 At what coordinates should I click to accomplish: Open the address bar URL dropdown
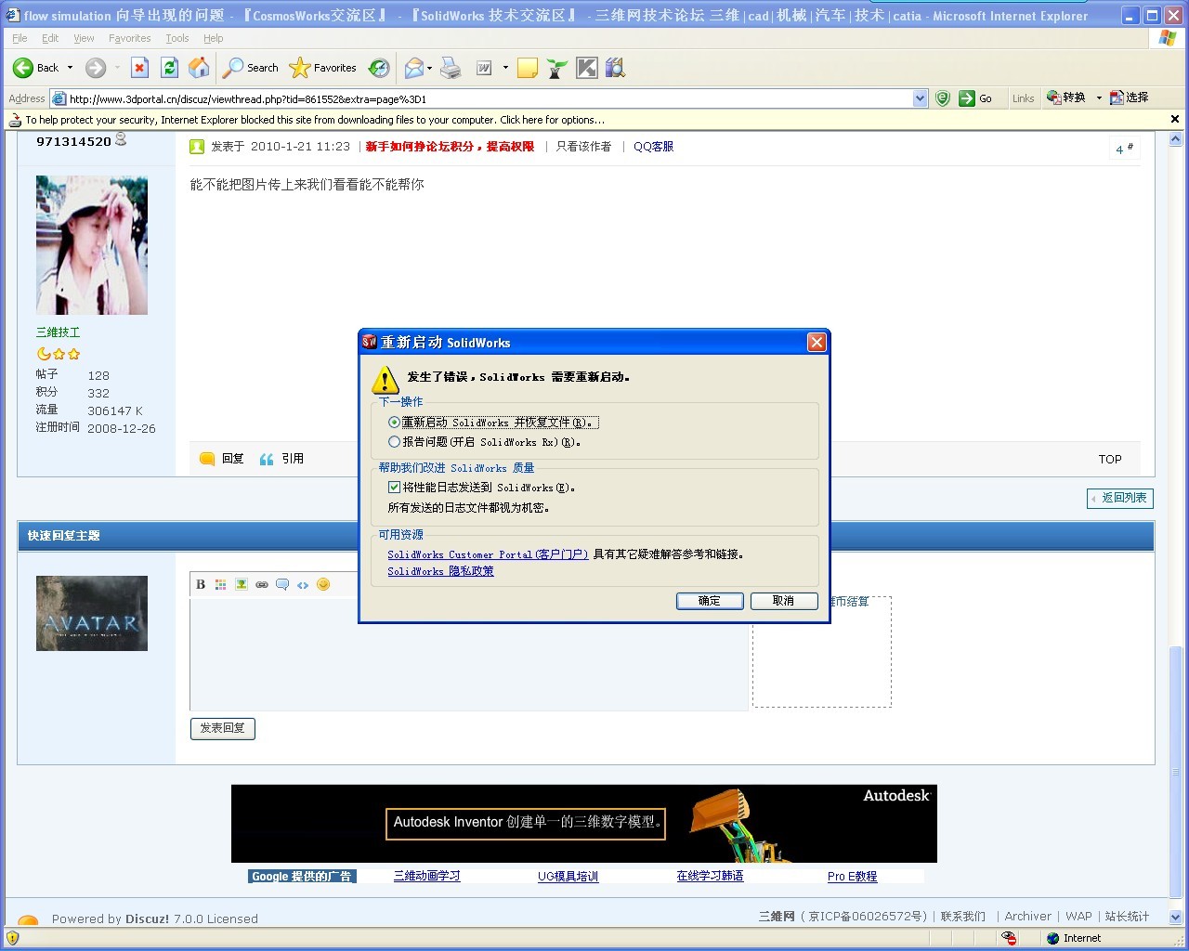click(920, 98)
